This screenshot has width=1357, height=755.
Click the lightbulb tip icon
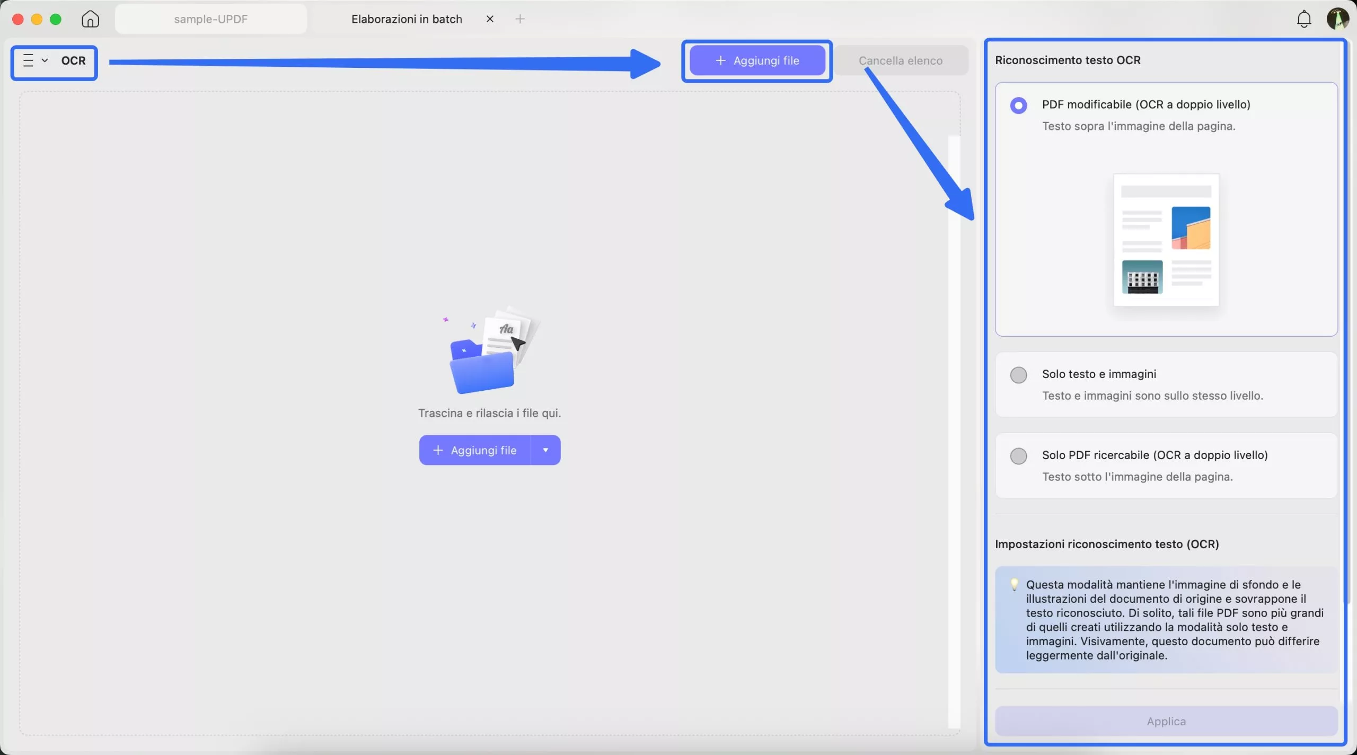pos(1014,584)
